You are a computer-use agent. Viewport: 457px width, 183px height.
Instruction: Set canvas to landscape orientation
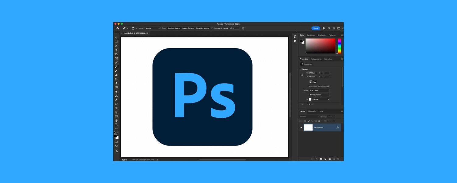(x=315, y=82)
